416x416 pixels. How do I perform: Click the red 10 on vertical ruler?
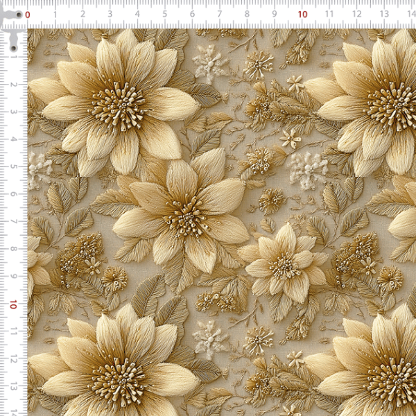pos(13,304)
